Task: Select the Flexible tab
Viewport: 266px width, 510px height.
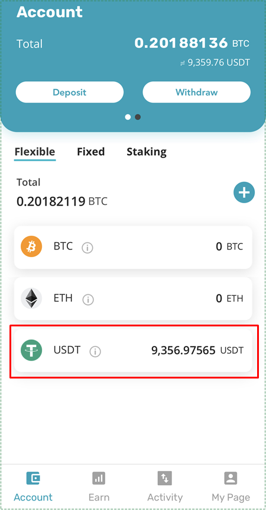Action: coord(35,152)
